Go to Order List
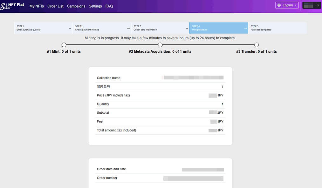322x188 pixels. [55, 6]
